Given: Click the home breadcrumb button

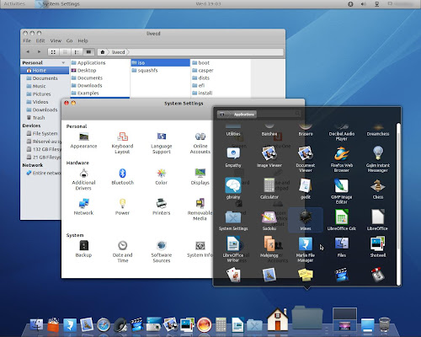Looking at the screenshot, I should coord(103,52).
